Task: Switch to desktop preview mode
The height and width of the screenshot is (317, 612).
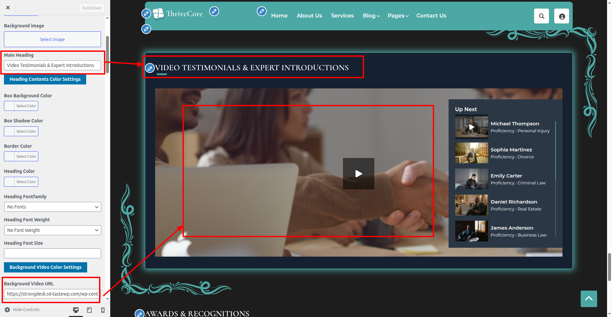Action: point(76,310)
